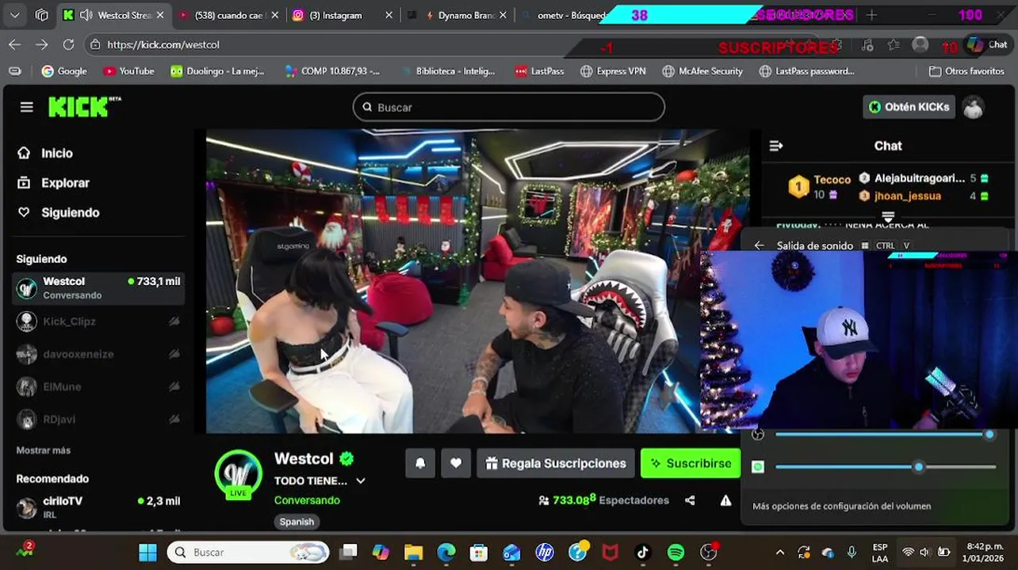1018x570 pixels.
Task: Adjust the upper volume slider in sound panel
Action: 884,435
